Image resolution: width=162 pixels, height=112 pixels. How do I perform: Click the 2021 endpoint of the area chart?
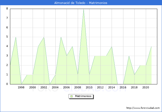click(x=152, y=47)
